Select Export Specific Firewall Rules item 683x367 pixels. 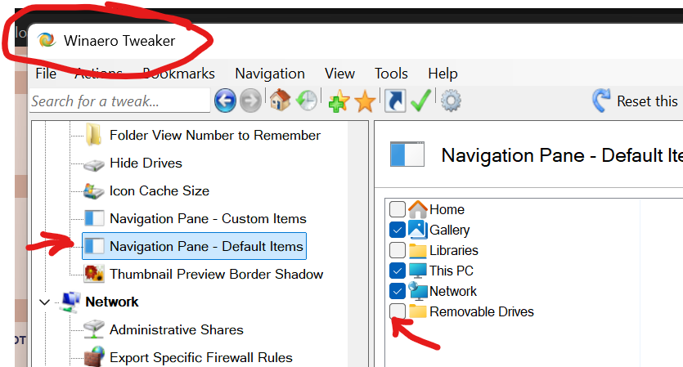pos(200,357)
